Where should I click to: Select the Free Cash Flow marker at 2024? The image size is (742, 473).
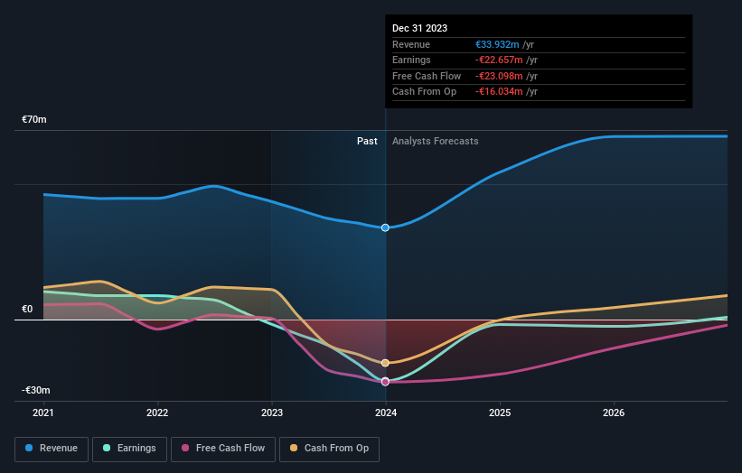(385, 382)
